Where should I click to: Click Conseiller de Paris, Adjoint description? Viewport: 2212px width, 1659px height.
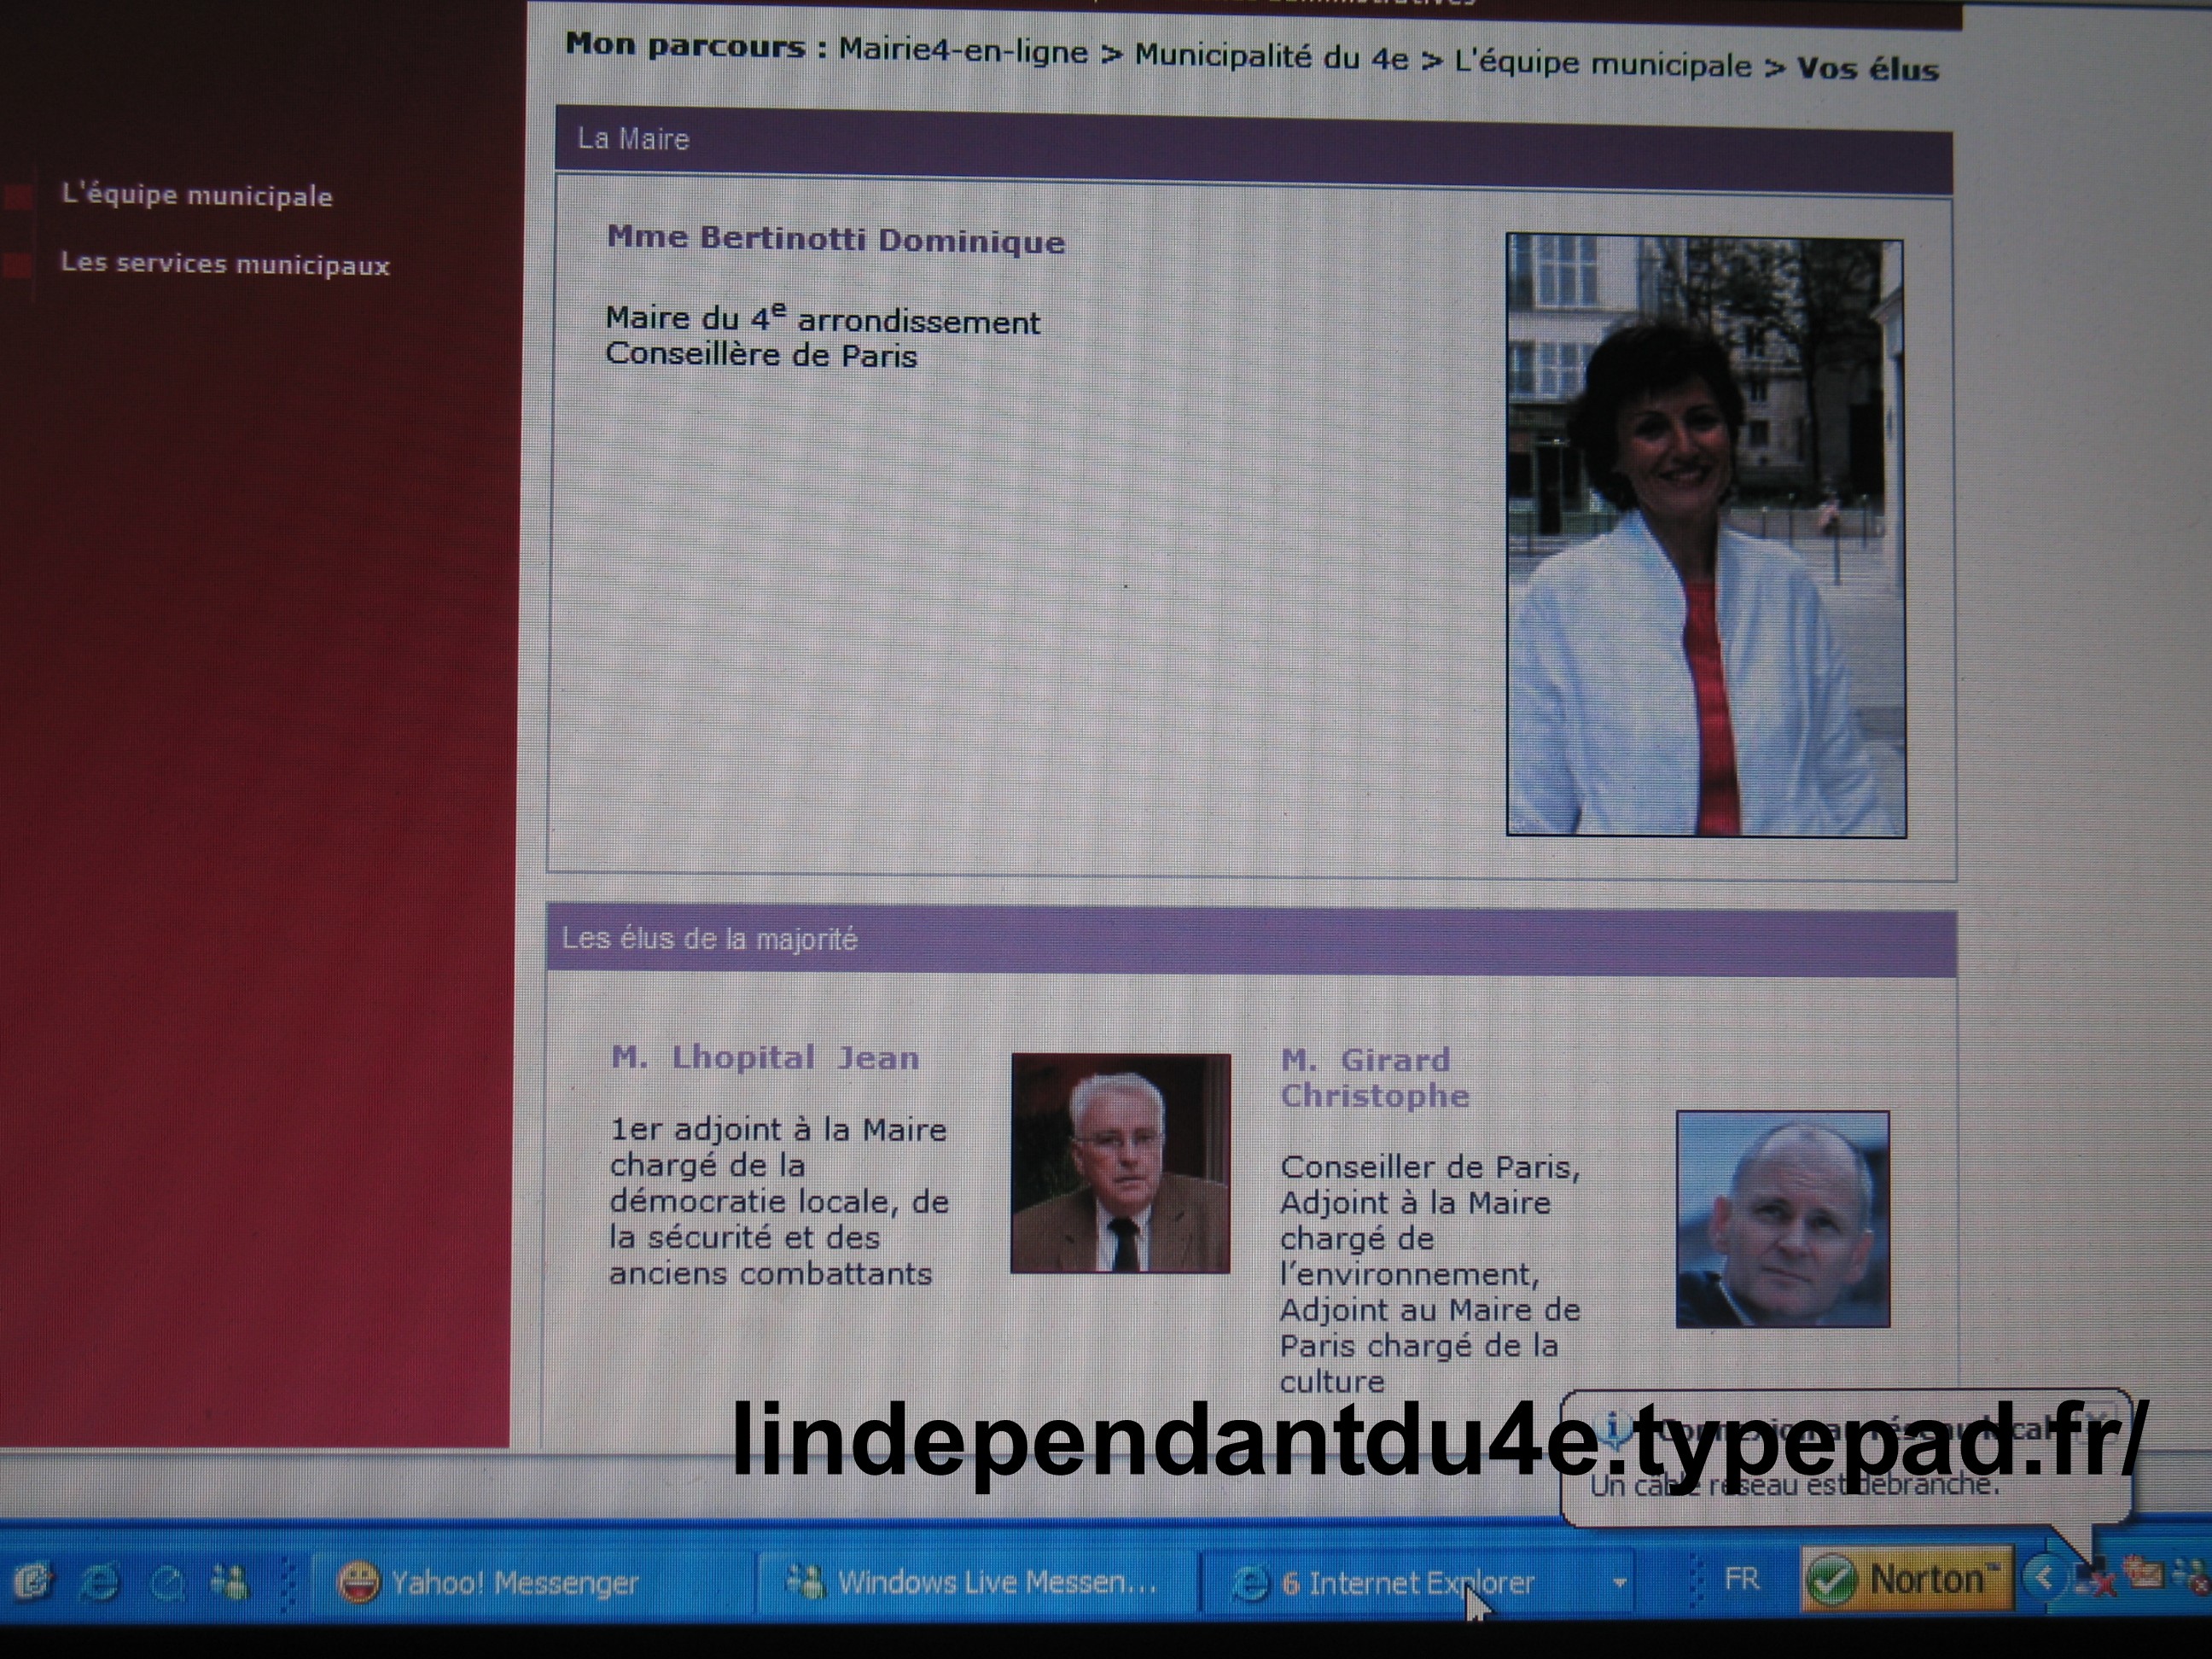(1430, 1273)
